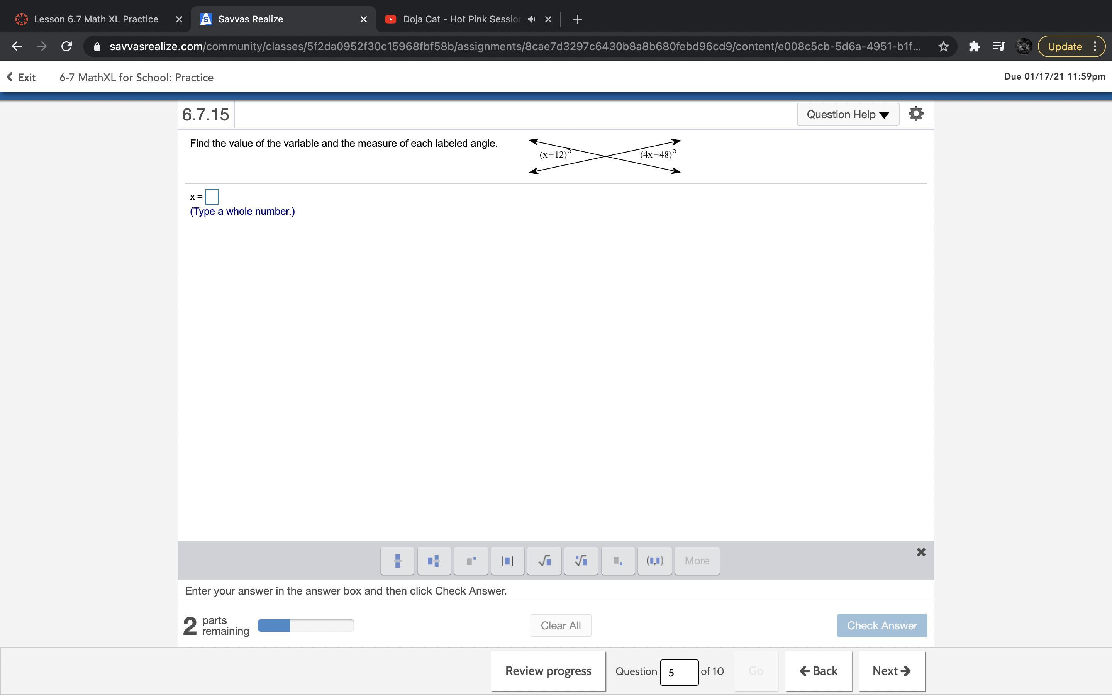Image resolution: width=1112 pixels, height=695 pixels.
Task: Close the math palette toolbar
Action: pos(921,552)
